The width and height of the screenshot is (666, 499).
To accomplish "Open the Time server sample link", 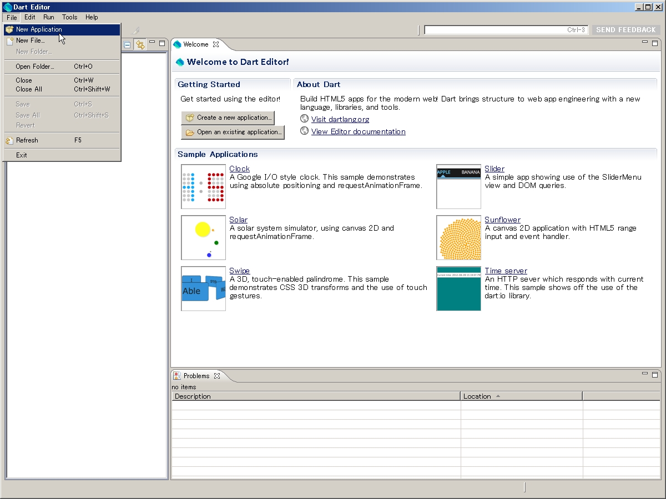I will [x=506, y=271].
